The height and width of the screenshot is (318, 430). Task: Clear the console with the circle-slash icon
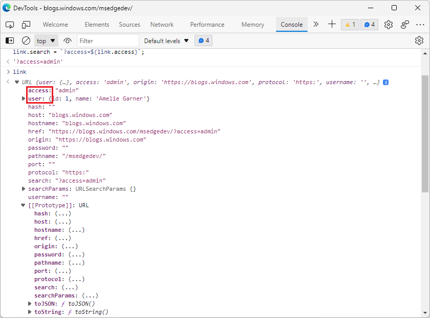tap(26, 41)
